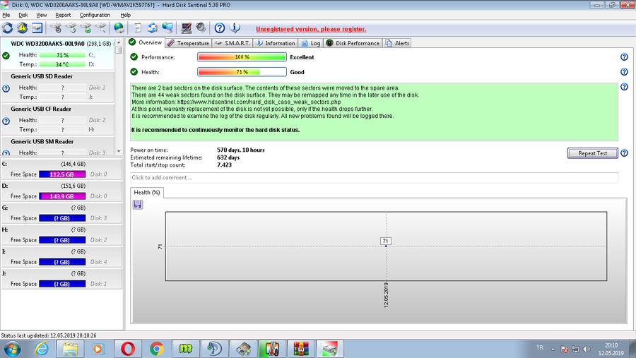Click the comment field to add comment

click(374, 177)
